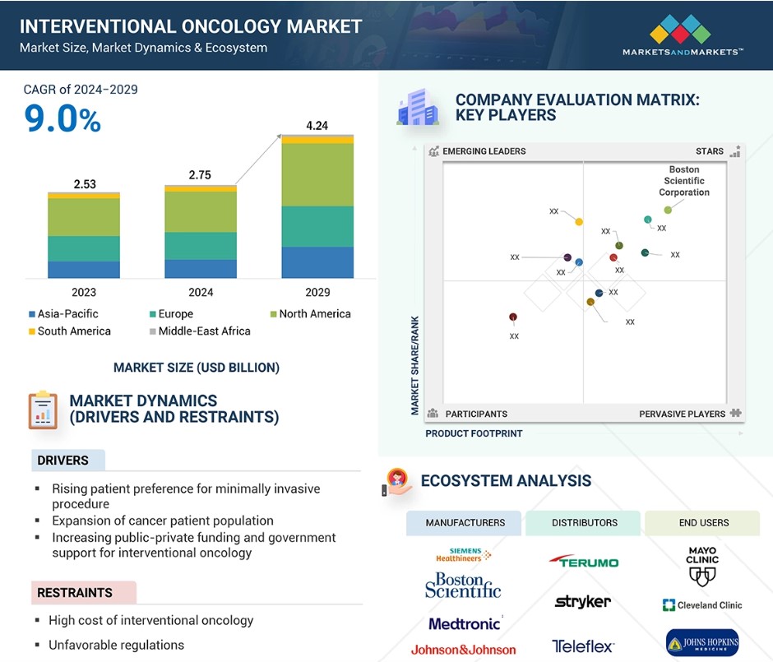Click the "INTERVENTIONAL ONCOLOGY MARKET" title

191,26
